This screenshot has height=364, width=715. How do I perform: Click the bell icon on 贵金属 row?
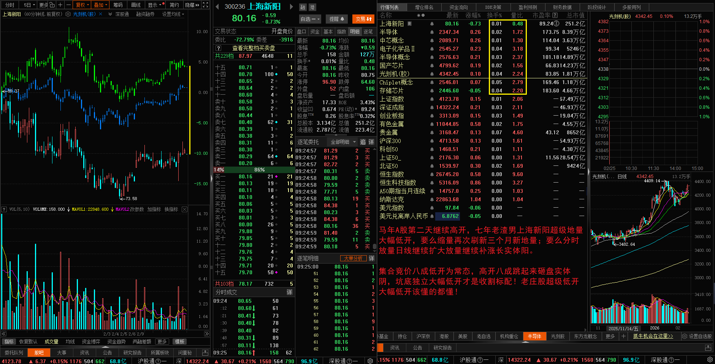point(432,132)
